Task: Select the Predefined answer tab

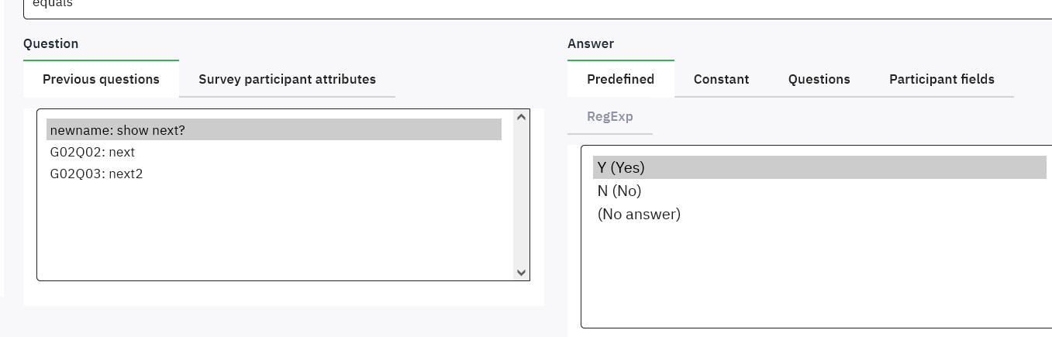Action: [620, 79]
